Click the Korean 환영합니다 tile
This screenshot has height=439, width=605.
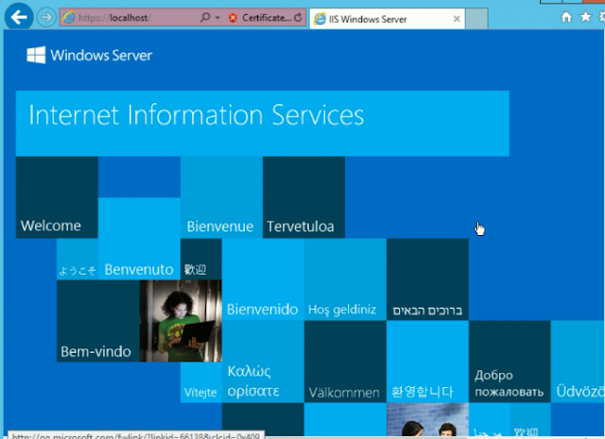[x=427, y=362]
